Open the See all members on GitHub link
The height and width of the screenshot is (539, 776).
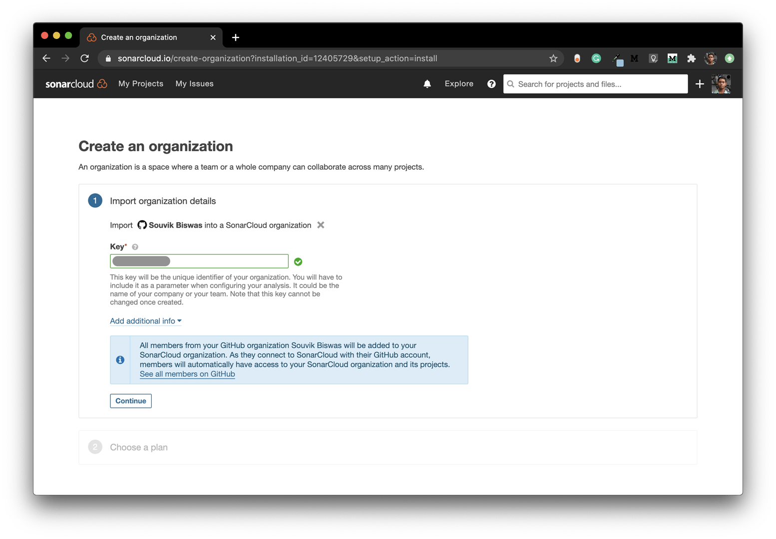coord(187,374)
